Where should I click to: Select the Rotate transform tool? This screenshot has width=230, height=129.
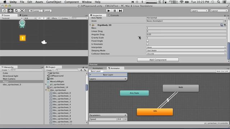coord(16,11)
